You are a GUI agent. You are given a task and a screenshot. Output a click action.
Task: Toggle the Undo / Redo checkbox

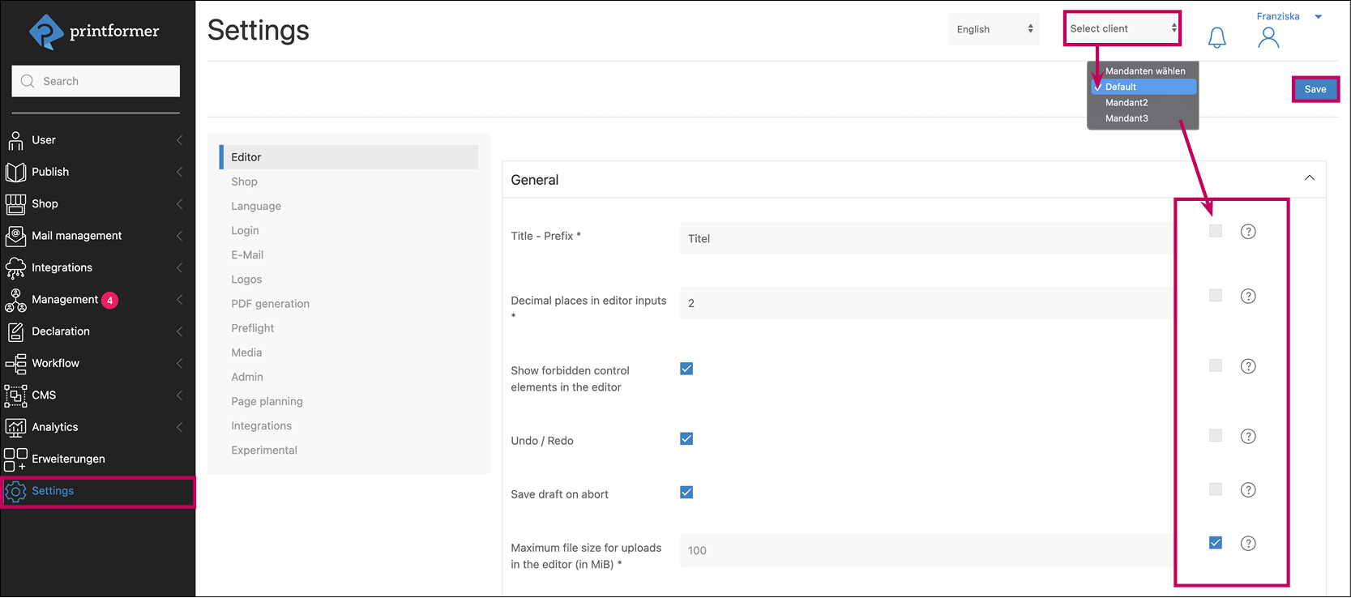686,439
